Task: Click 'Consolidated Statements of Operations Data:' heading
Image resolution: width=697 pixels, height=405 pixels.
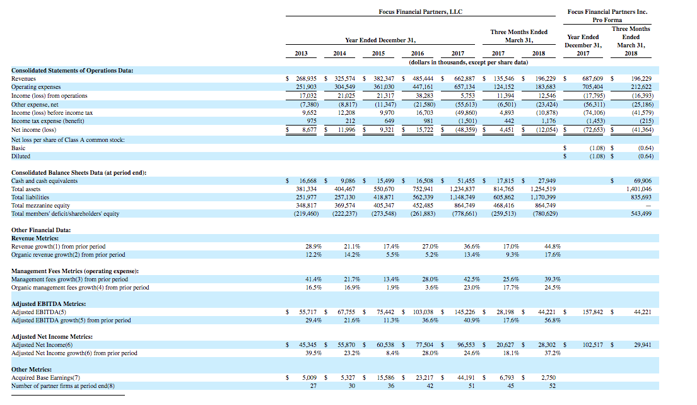Action: [72, 70]
